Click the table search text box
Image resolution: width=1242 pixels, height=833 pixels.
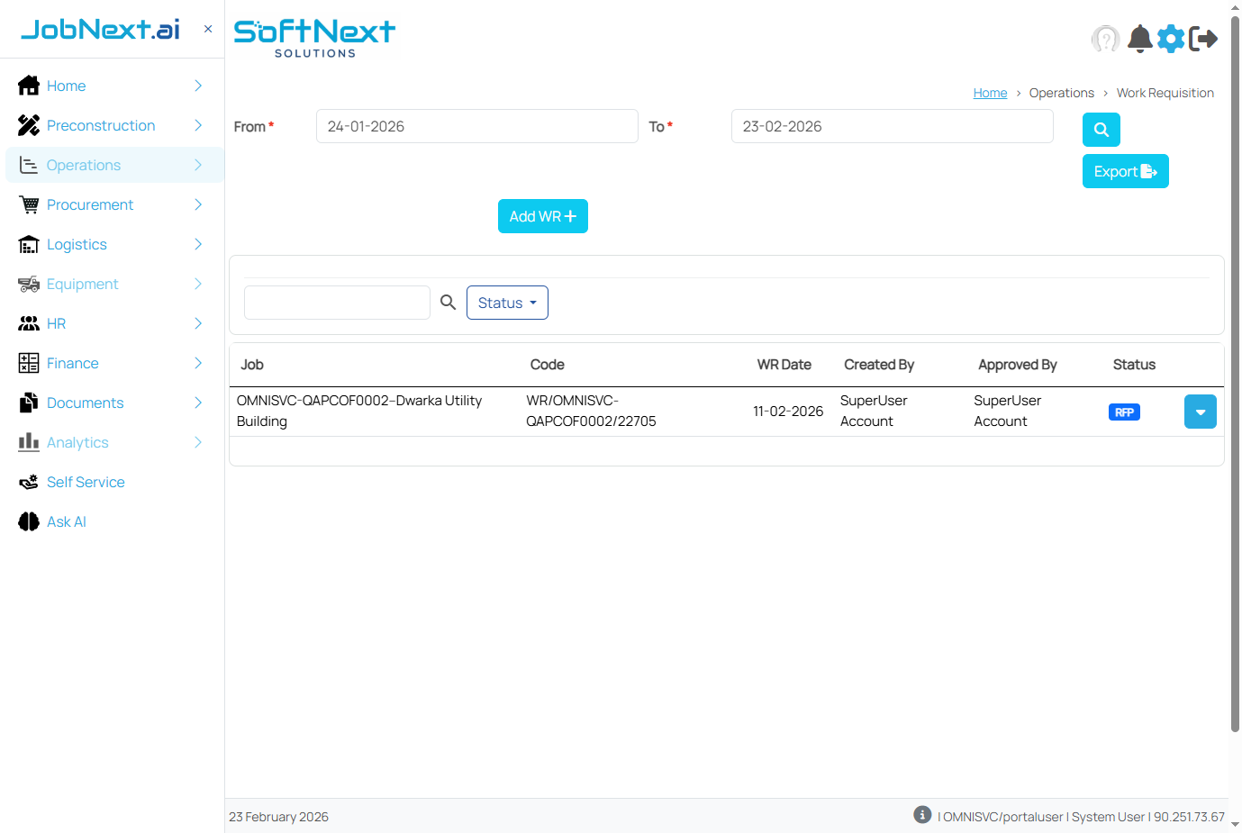pos(337,303)
